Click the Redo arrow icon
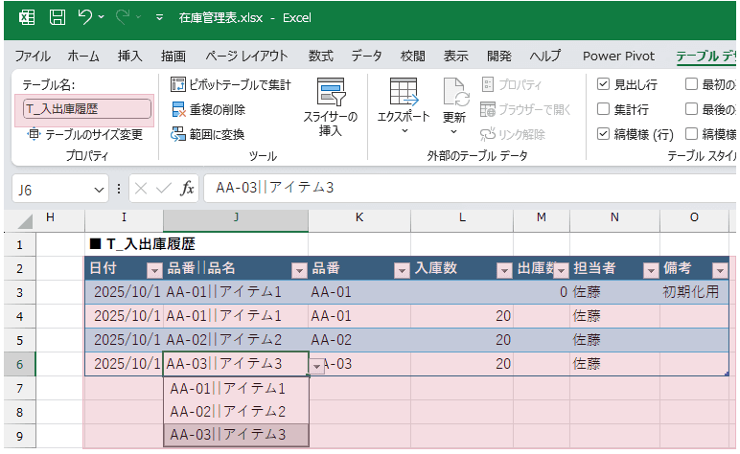The height and width of the screenshot is (454, 740). 123,18
